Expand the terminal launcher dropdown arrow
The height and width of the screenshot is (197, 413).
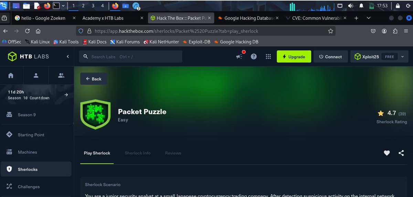63,6
